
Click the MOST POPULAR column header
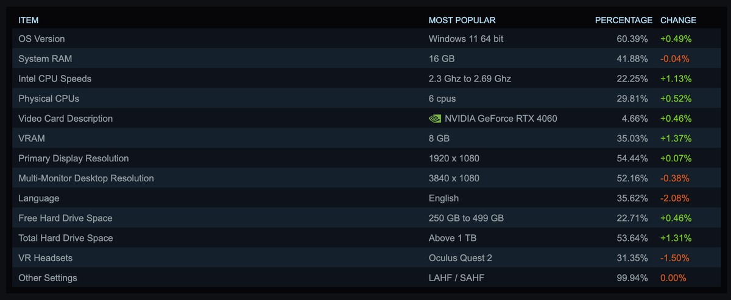[462, 20]
